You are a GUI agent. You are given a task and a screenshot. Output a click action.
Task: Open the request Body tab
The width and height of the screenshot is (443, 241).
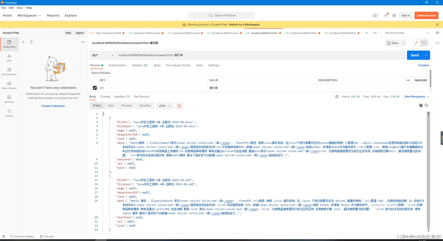[157, 65]
